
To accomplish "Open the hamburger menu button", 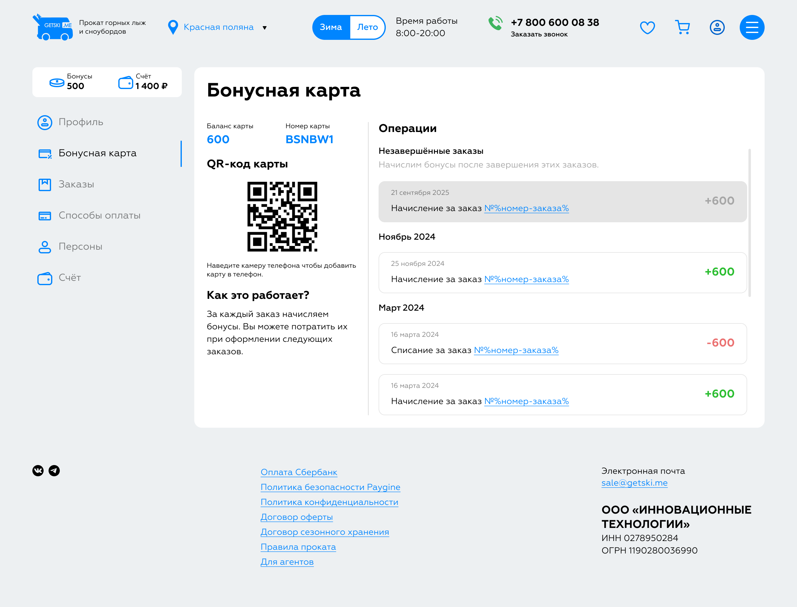I will pos(752,27).
